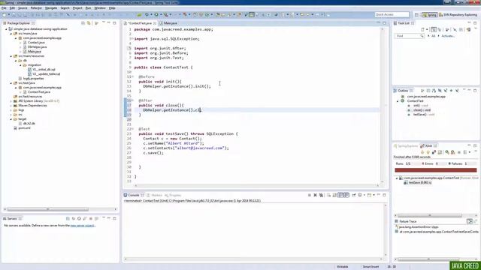481x270 pixels.
Task: Close the ContactTest.java editor tab
Action: (x=155, y=23)
